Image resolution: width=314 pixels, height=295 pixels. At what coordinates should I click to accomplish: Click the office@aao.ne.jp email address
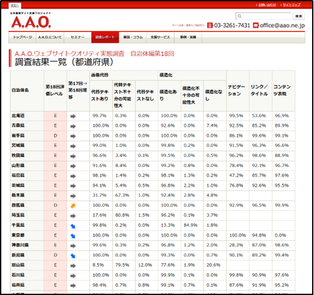pos(282,25)
